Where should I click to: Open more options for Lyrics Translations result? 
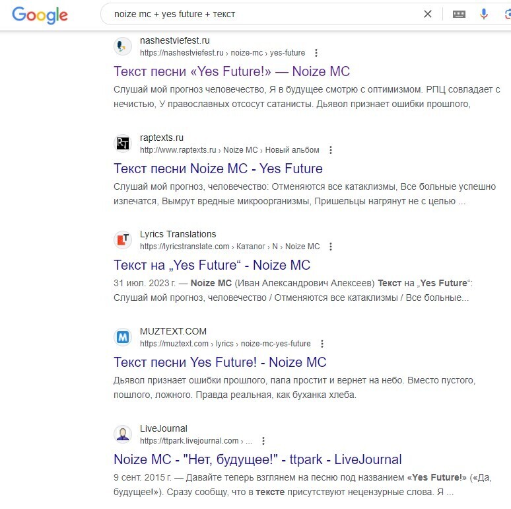click(x=331, y=247)
